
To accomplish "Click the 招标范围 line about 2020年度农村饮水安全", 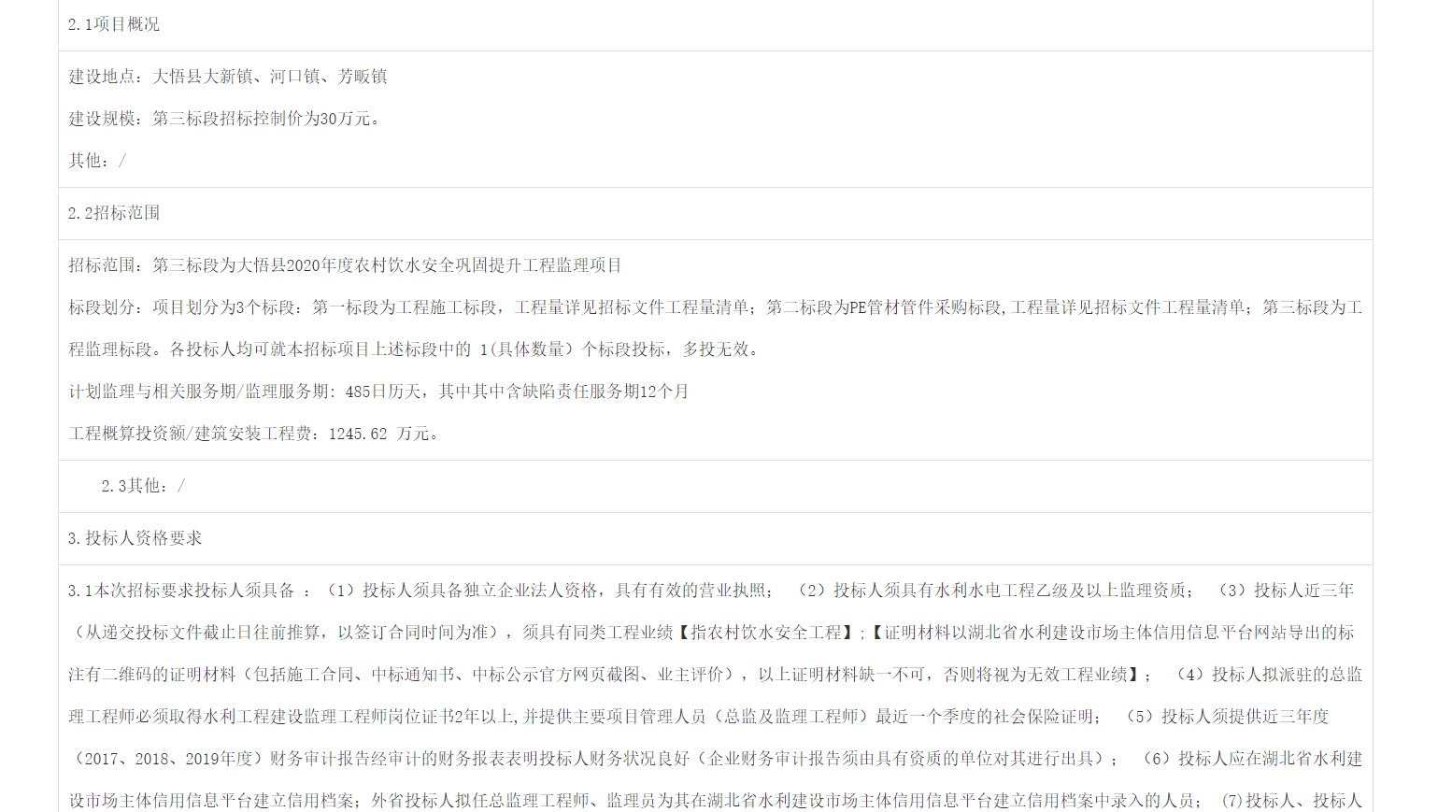I will (x=345, y=265).
